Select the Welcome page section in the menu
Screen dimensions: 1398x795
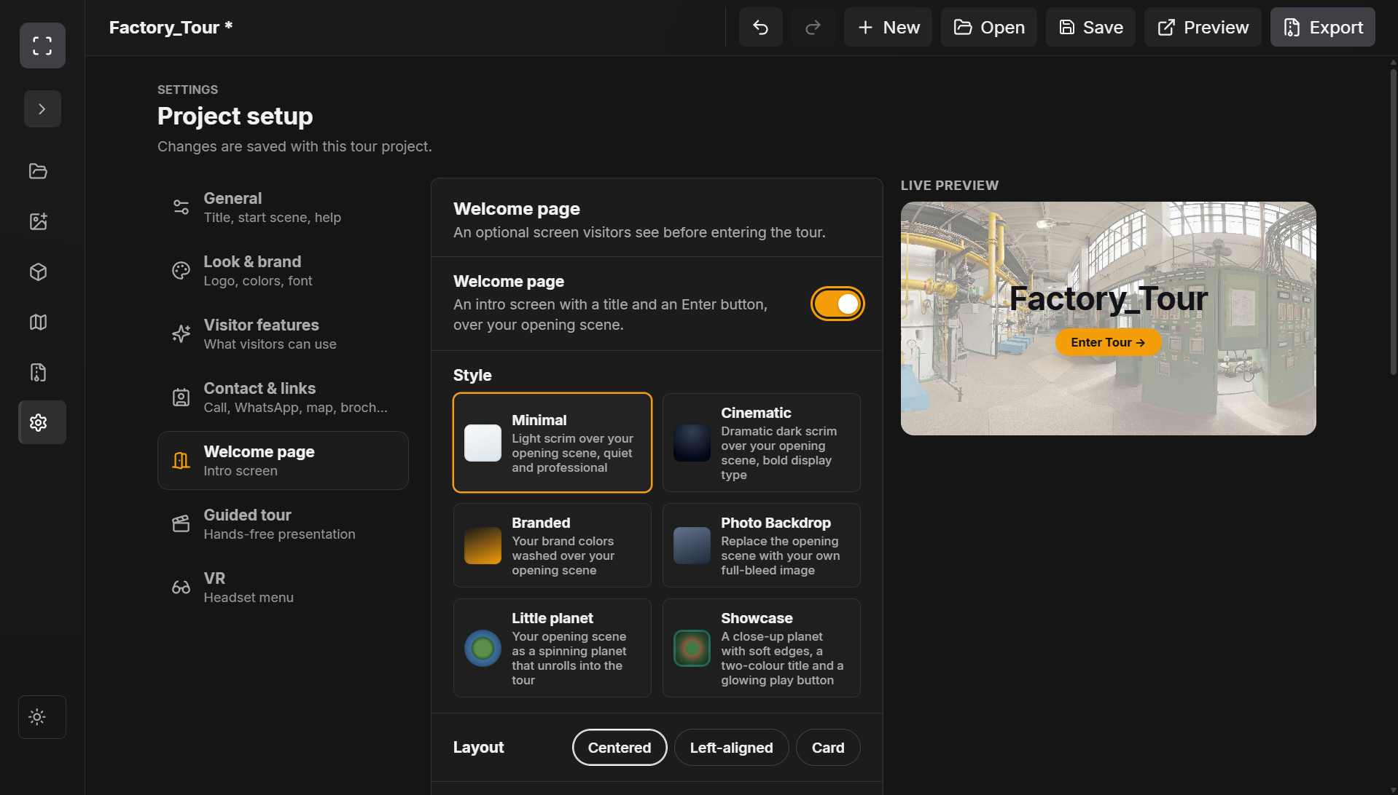[x=283, y=461]
